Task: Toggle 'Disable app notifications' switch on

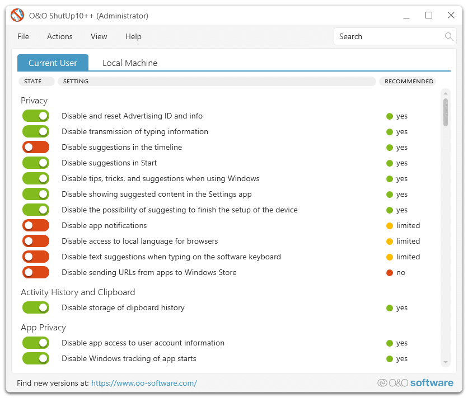Action: (36, 226)
